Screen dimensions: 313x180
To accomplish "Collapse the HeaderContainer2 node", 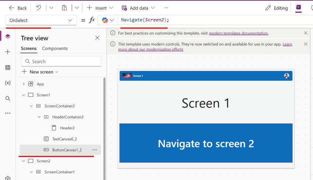I will (39, 117).
